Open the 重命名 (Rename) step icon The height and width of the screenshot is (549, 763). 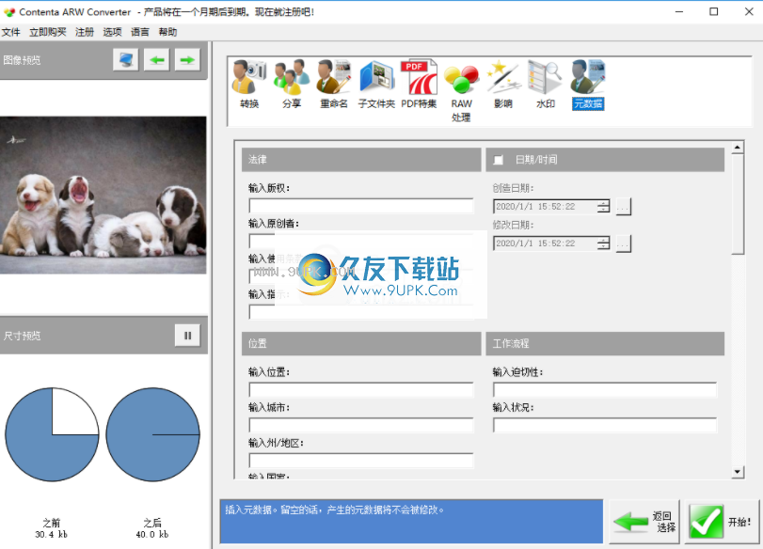[x=334, y=84]
